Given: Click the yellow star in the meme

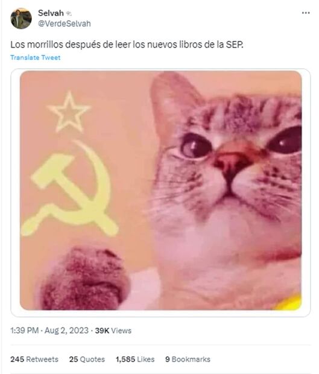Looking at the screenshot, I should tap(69, 112).
